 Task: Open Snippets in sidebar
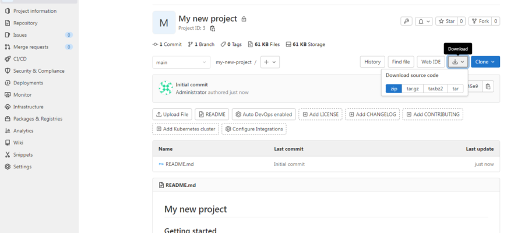click(23, 154)
